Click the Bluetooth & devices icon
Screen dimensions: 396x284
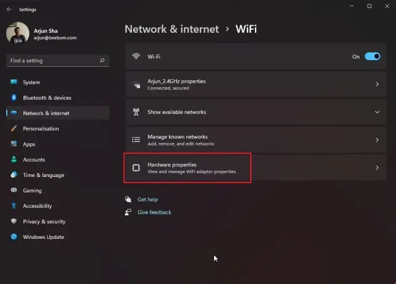click(x=14, y=98)
